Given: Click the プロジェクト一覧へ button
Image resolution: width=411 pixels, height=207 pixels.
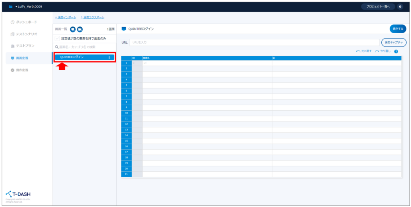Looking at the screenshot, I should [378, 7].
